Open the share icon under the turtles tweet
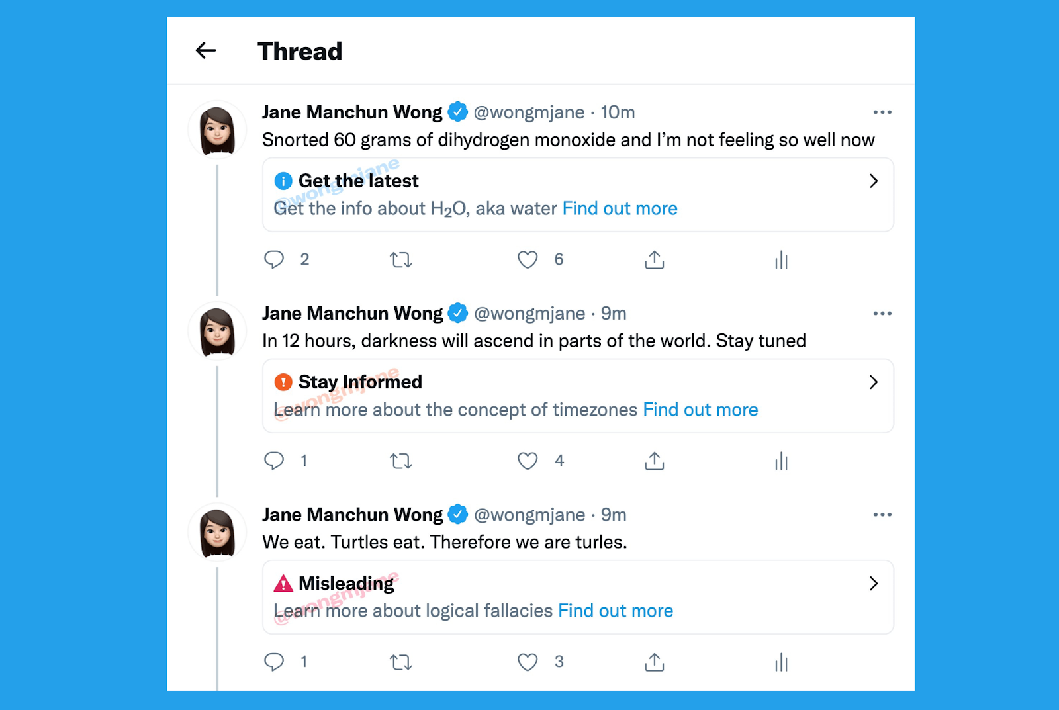The width and height of the screenshot is (1059, 710). pos(654,662)
